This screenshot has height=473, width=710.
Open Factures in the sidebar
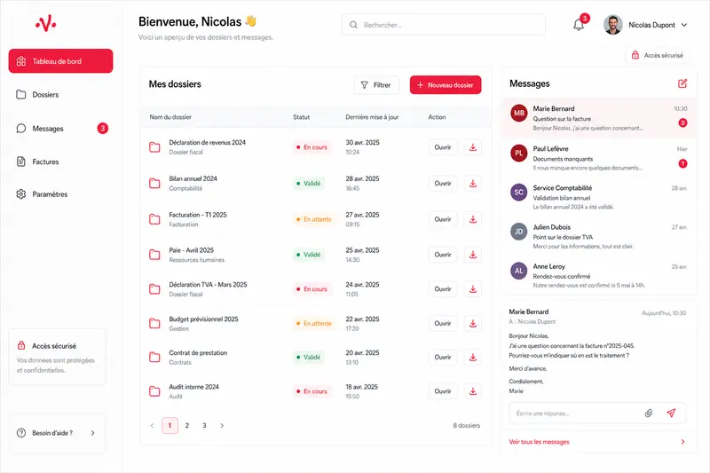[x=60, y=162]
